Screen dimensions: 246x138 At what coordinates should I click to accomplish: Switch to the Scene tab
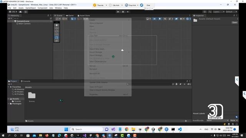pos(58,15)
